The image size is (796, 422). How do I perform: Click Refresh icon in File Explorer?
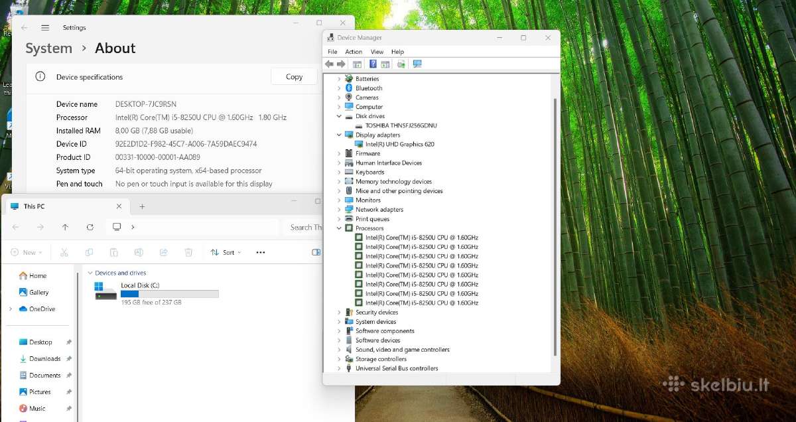(90, 227)
